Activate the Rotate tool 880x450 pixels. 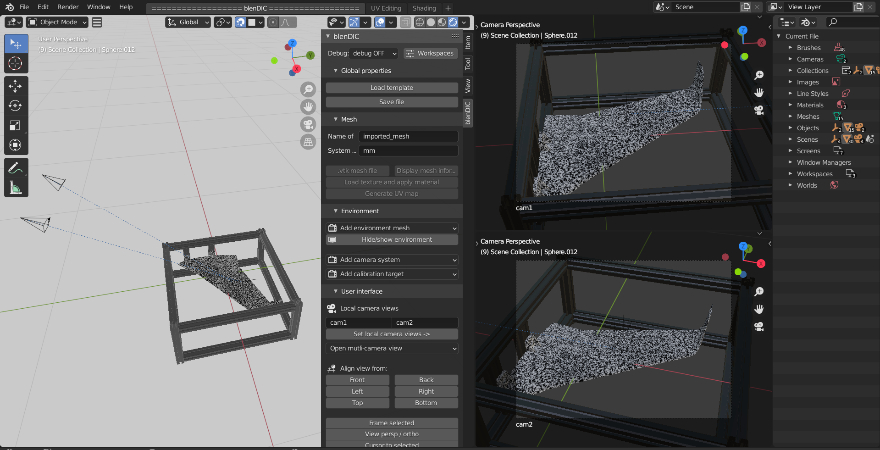16,106
